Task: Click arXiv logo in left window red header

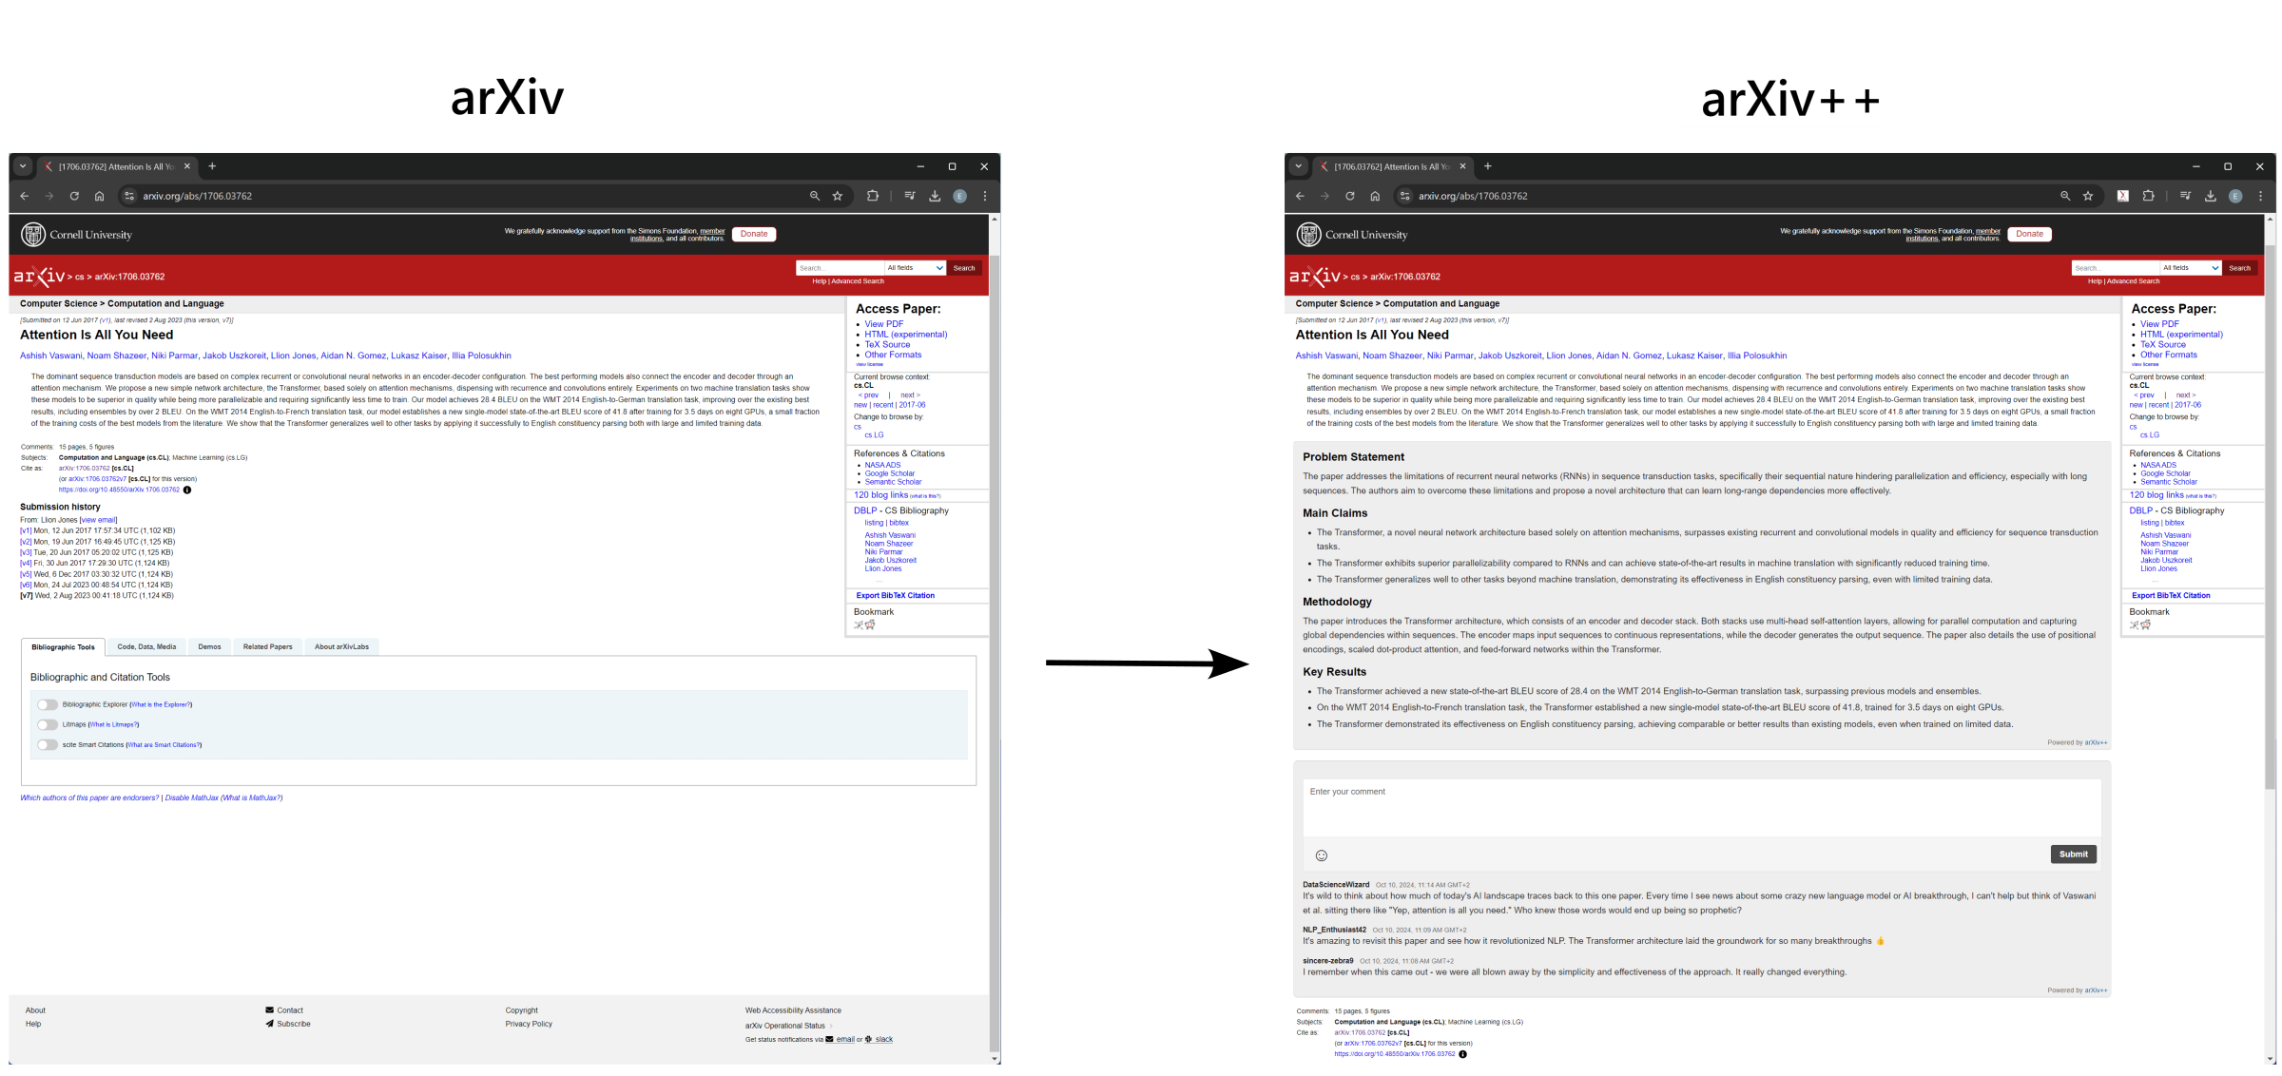Action: tap(39, 277)
